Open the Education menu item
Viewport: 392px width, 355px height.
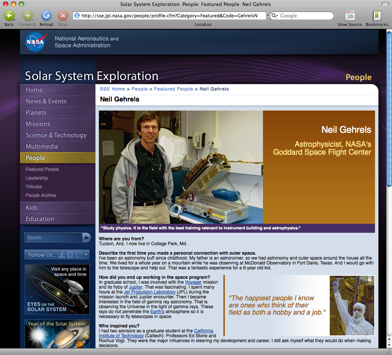(x=57, y=219)
